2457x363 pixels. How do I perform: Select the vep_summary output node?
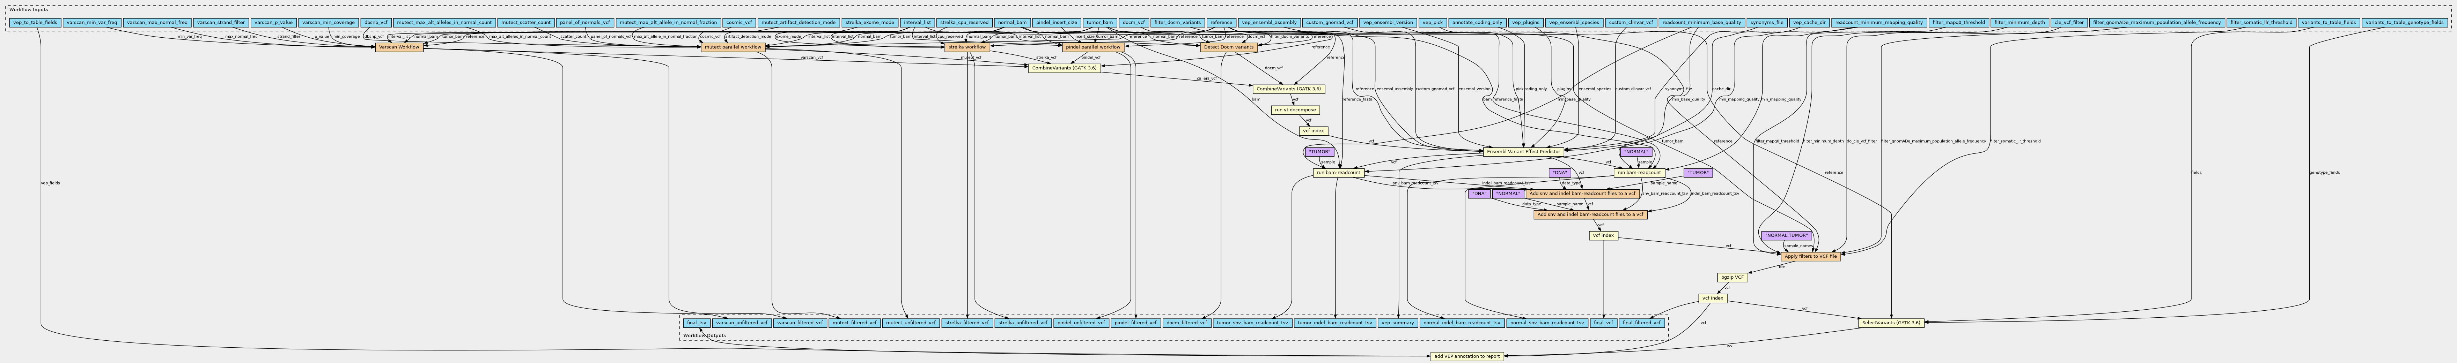[1397, 323]
